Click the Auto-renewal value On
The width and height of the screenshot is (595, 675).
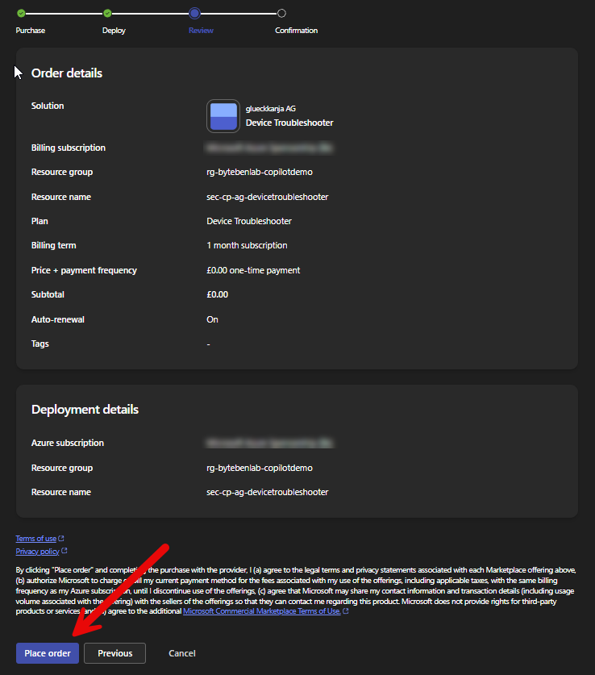click(x=213, y=319)
